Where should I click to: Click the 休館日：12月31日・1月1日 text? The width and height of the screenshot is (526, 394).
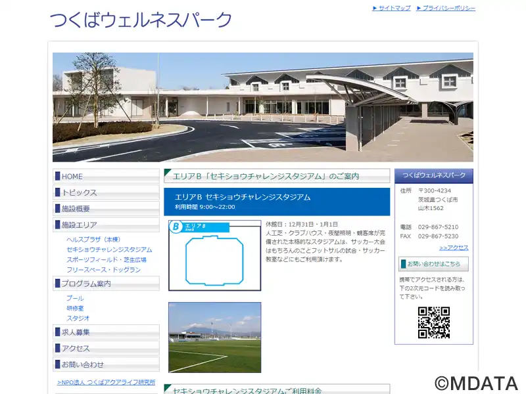click(302, 225)
